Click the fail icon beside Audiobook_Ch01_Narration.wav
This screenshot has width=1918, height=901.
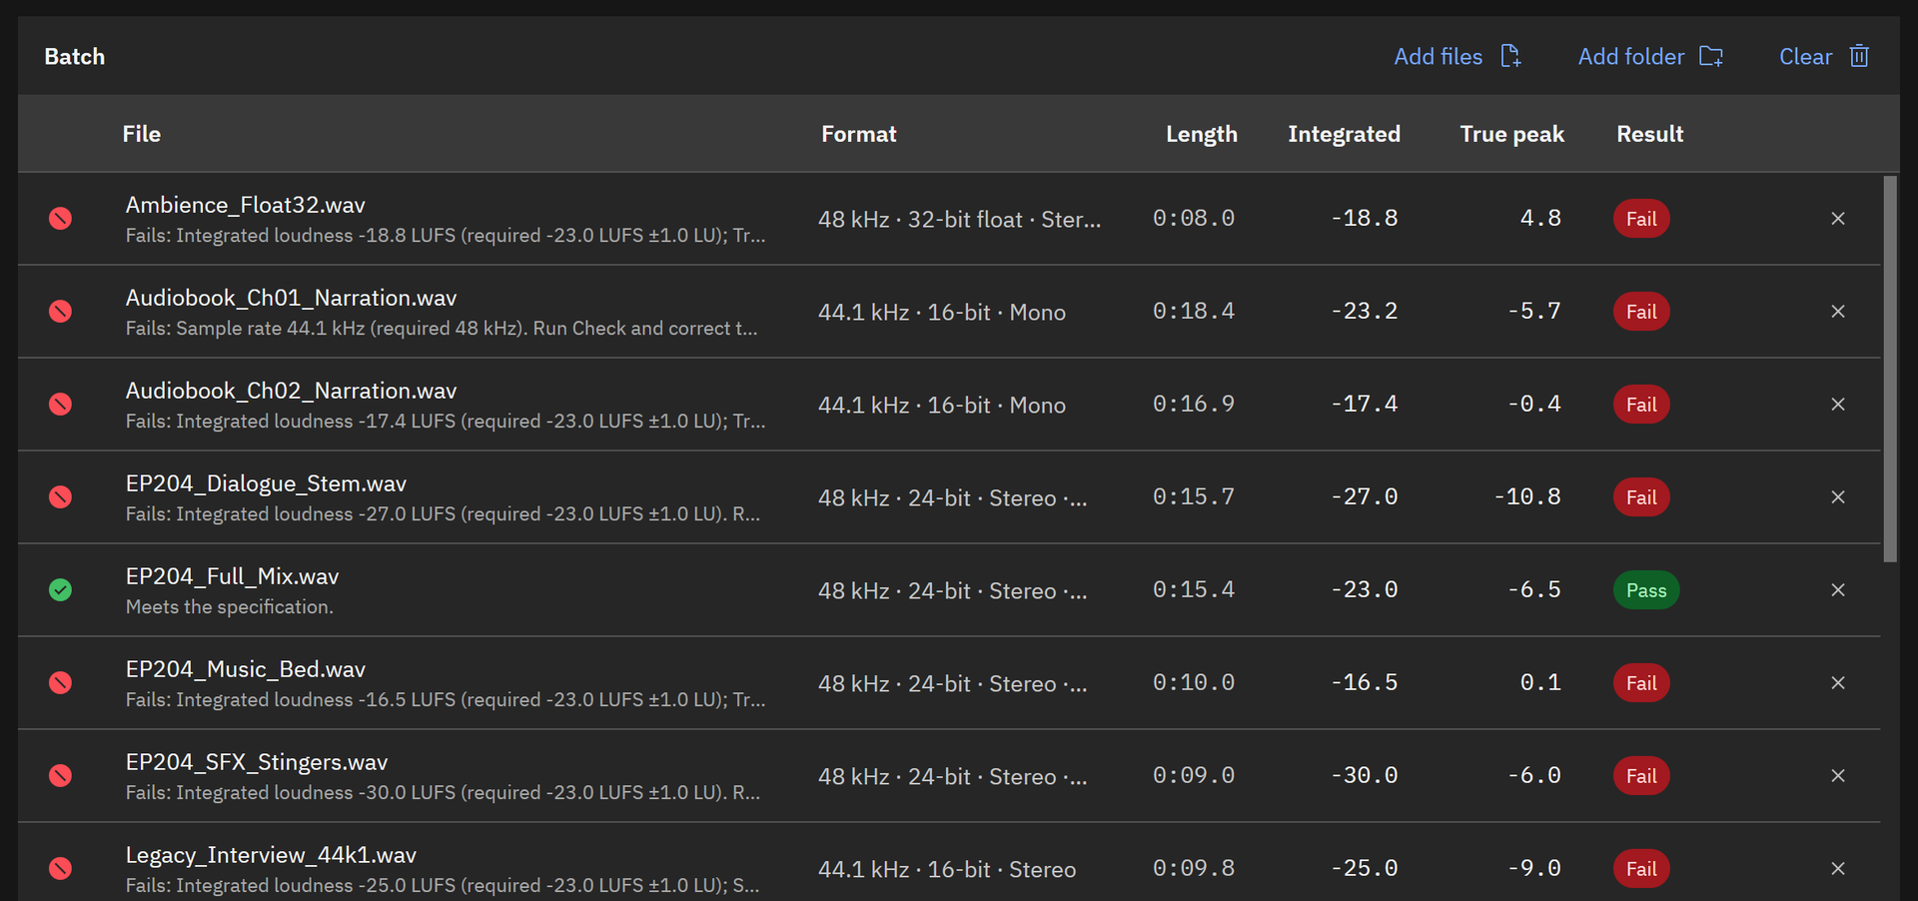pyautogui.click(x=60, y=312)
